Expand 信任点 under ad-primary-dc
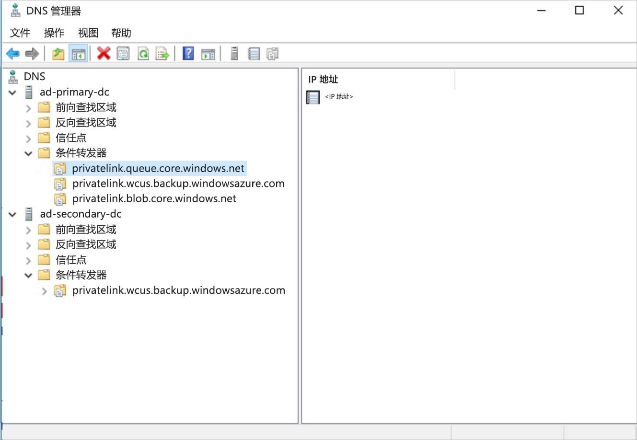 tap(28, 139)
